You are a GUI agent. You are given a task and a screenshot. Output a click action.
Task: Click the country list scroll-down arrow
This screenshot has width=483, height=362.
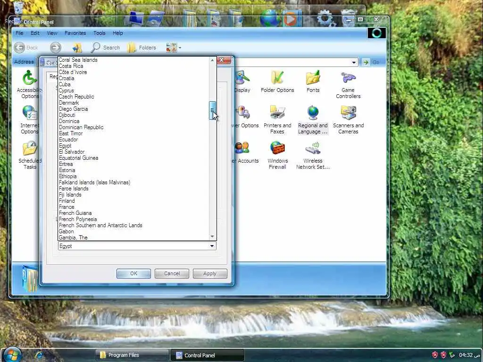click(x=212, y=237)
